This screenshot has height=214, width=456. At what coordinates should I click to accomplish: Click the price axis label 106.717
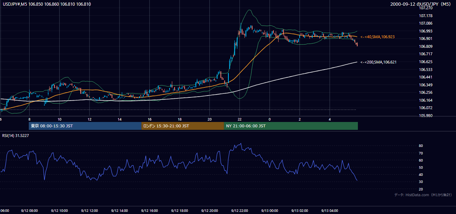(x=426, y=54)
